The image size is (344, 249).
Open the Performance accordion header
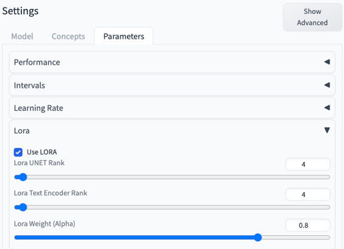172,62
